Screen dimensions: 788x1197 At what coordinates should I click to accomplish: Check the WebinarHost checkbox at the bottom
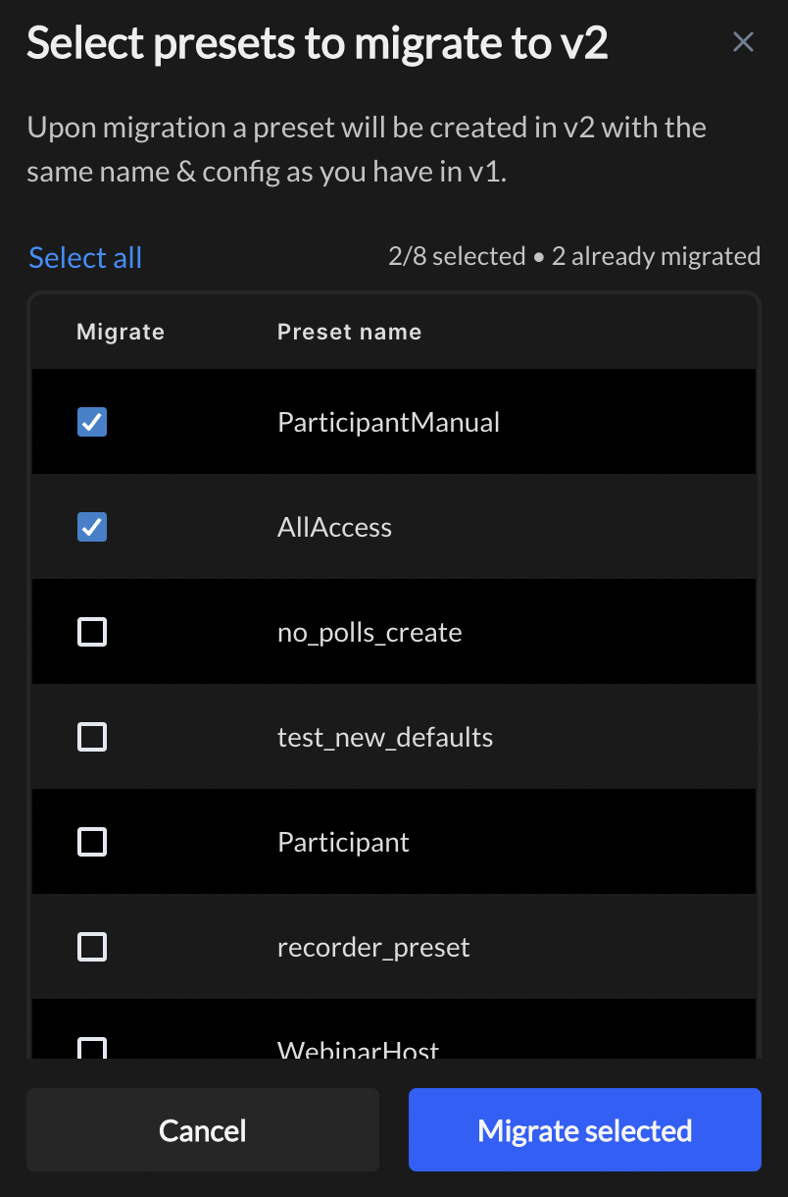tap(91, 1048)
